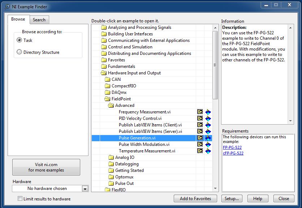Click the blue hardware icon beside PID Velocity Control.vi
Screen dimensions: 302x208
(208, 118)
